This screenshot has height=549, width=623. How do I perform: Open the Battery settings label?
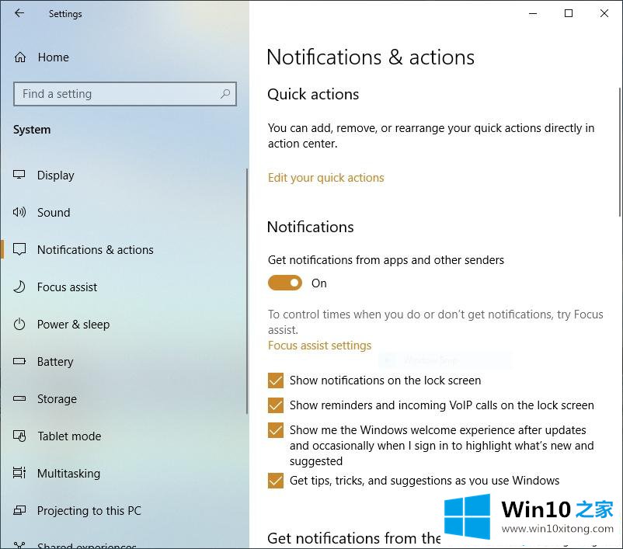click(x=55, y=362)
